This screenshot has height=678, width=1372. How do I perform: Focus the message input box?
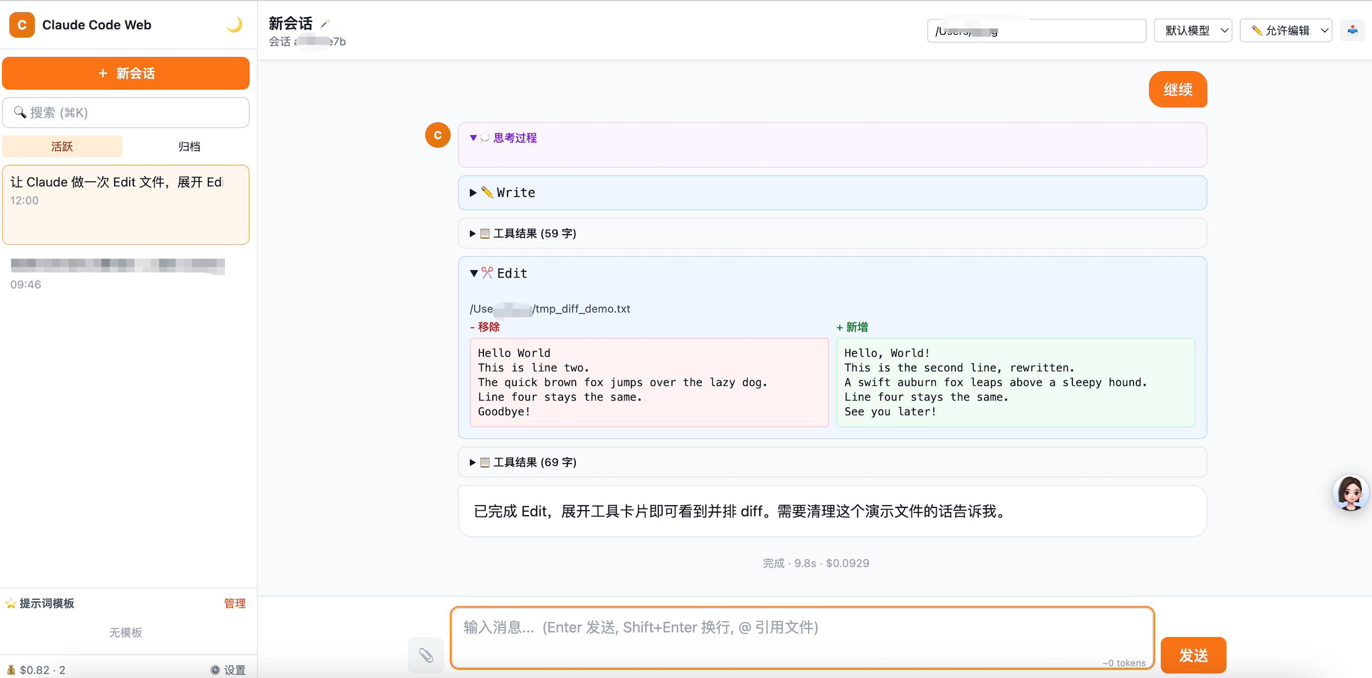[x=802, y=637]
